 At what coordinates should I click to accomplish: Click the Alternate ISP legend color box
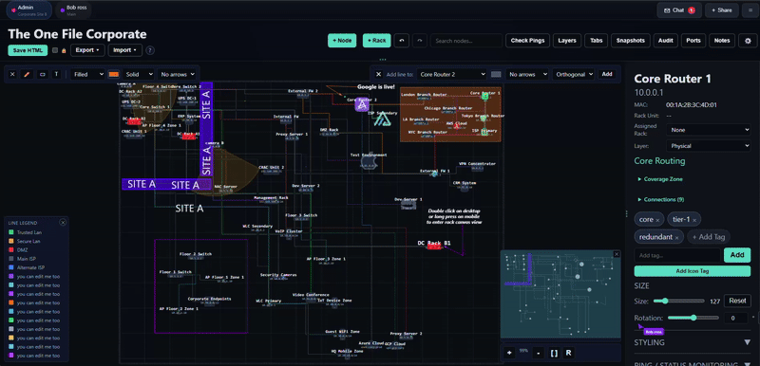[10, 267]
